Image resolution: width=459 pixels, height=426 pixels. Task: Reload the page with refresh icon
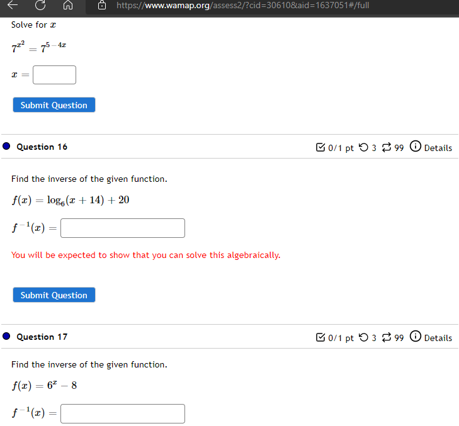tap(40, 4)
